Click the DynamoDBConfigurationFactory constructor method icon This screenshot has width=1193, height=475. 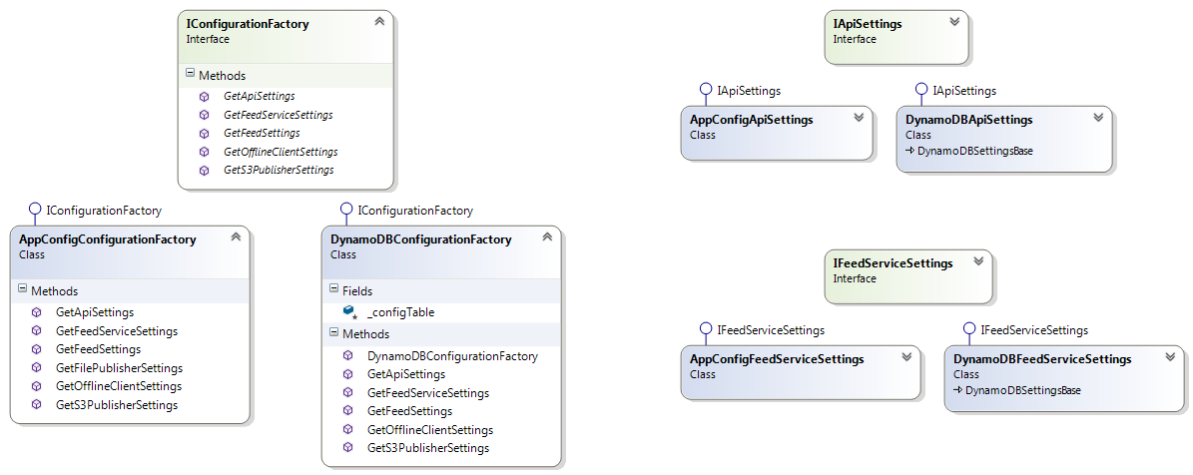pos(348,356)
